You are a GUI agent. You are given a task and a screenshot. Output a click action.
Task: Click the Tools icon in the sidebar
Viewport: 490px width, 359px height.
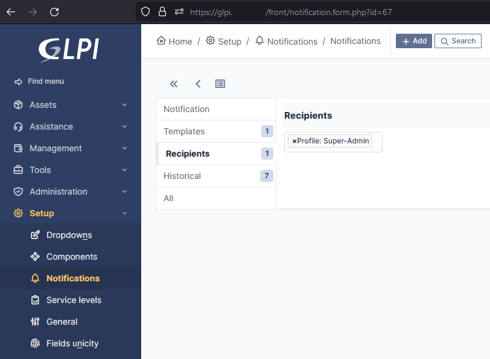click(x=19, y=169)
